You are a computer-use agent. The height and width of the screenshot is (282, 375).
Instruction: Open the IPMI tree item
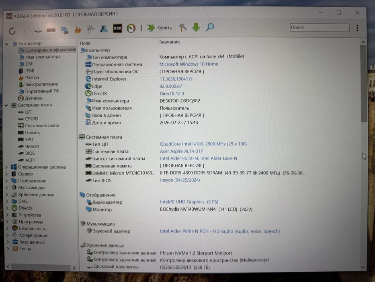point(26,71)
